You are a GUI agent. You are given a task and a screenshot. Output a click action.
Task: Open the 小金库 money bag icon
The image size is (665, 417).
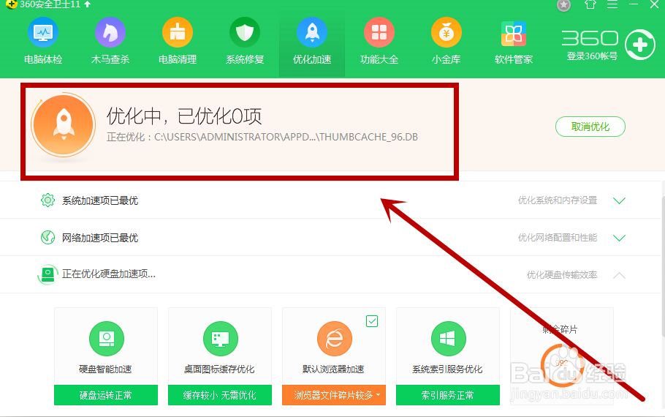446,32
